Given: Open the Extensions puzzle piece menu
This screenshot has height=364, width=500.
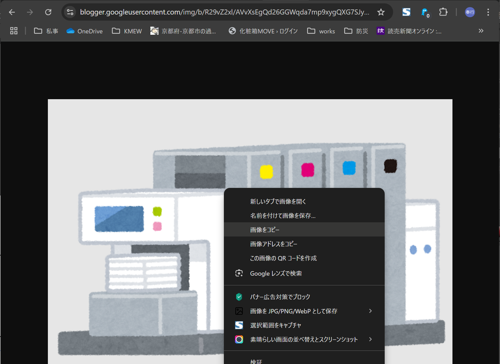Looking at the screenshot, I should click(x=443, y=12).
